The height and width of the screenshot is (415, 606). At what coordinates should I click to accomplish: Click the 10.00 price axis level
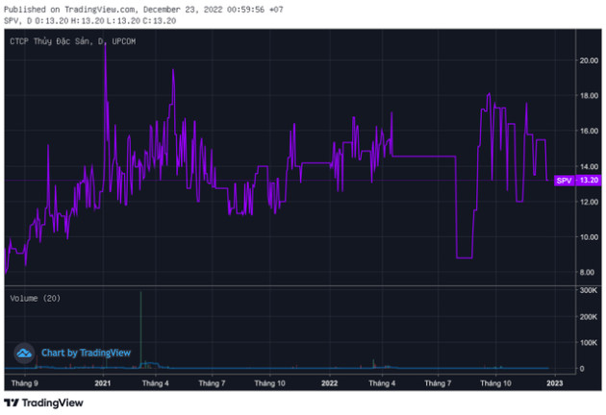tap(588, 237)
